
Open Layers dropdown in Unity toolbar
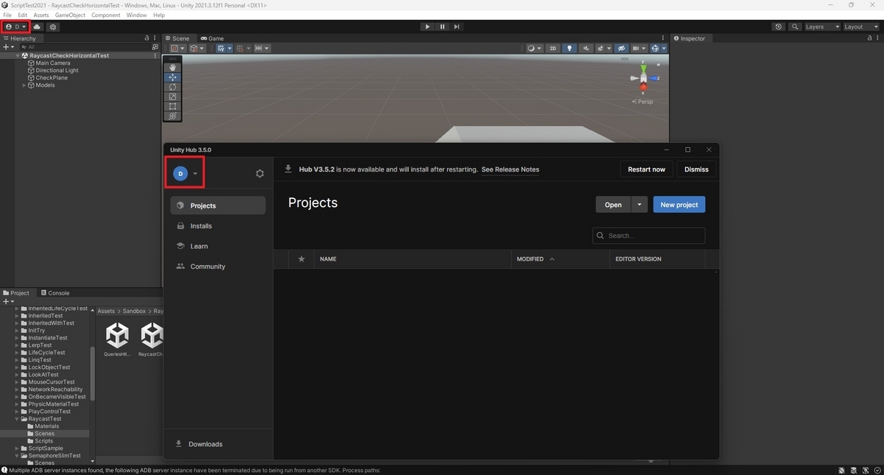822,27
